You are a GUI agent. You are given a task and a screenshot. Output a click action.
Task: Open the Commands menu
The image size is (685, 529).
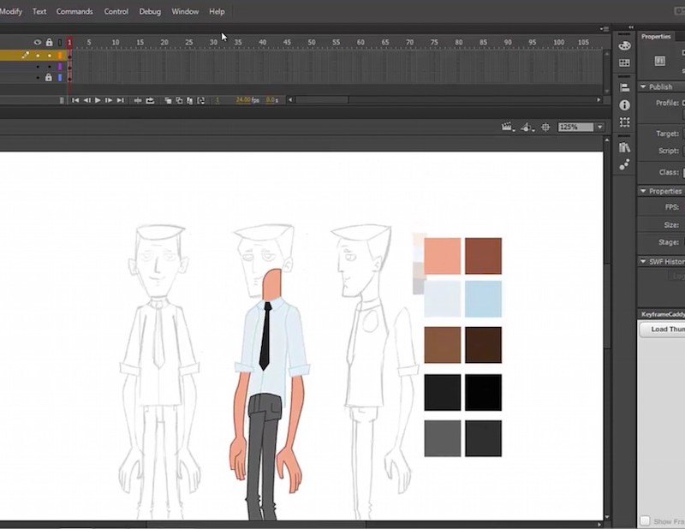coord(74,11)
